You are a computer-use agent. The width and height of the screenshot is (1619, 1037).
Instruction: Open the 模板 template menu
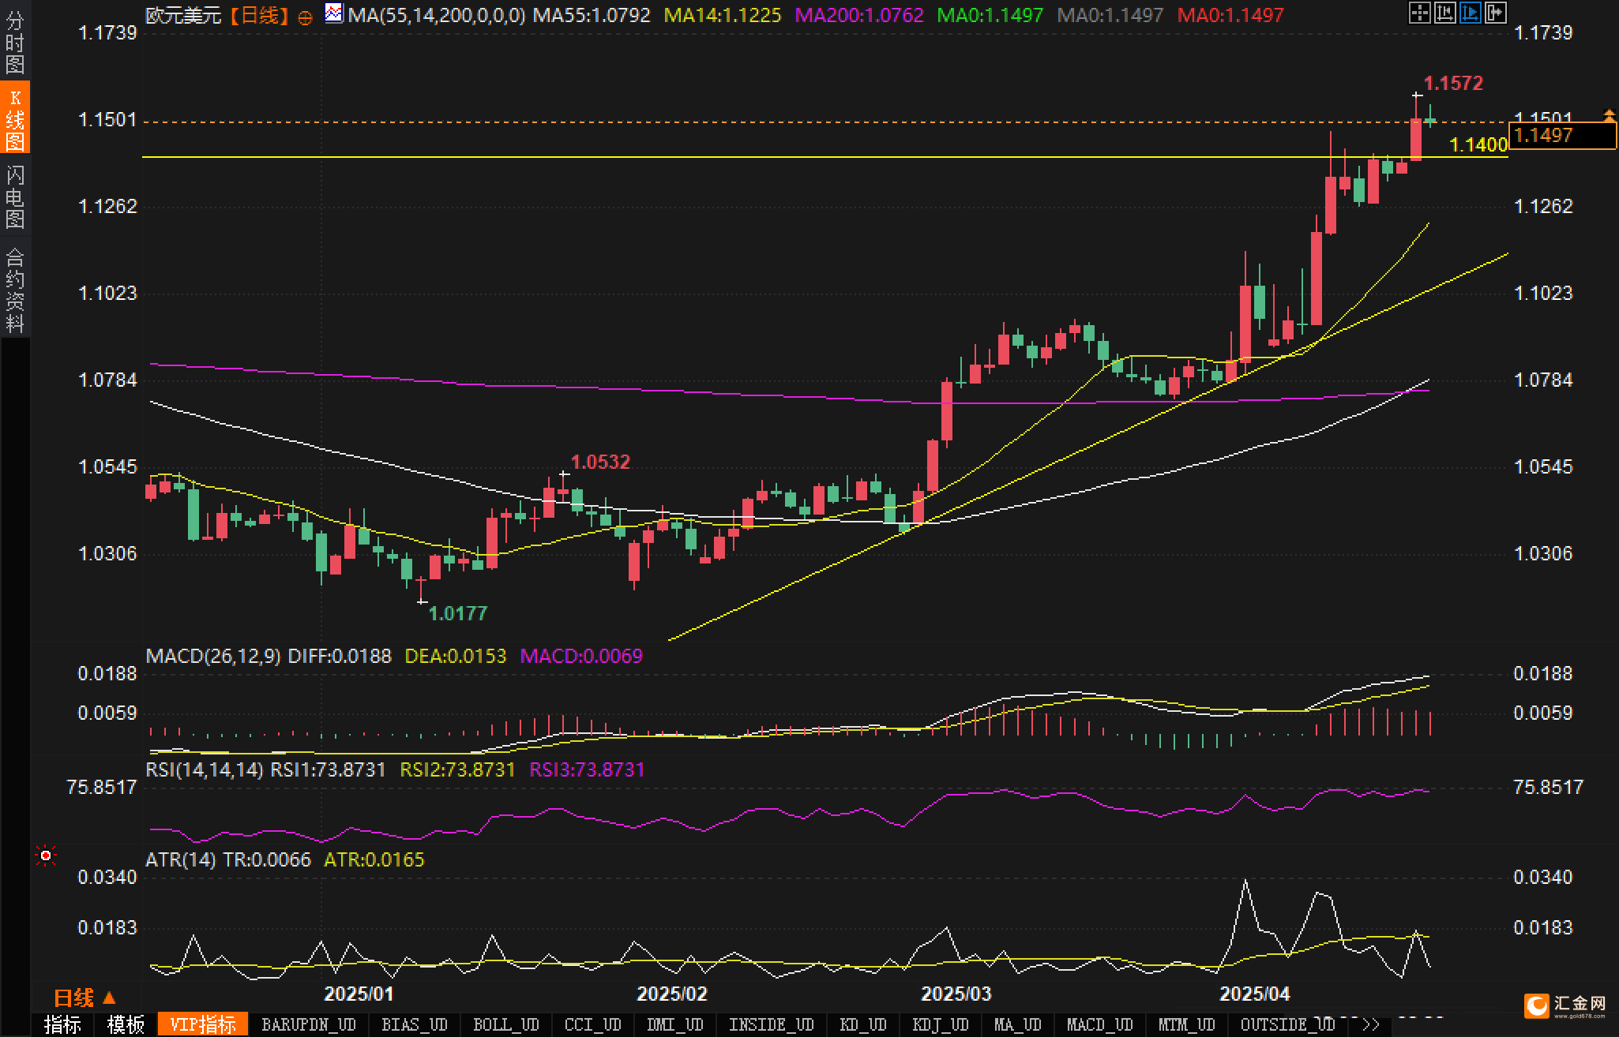tap(126, 1024)
